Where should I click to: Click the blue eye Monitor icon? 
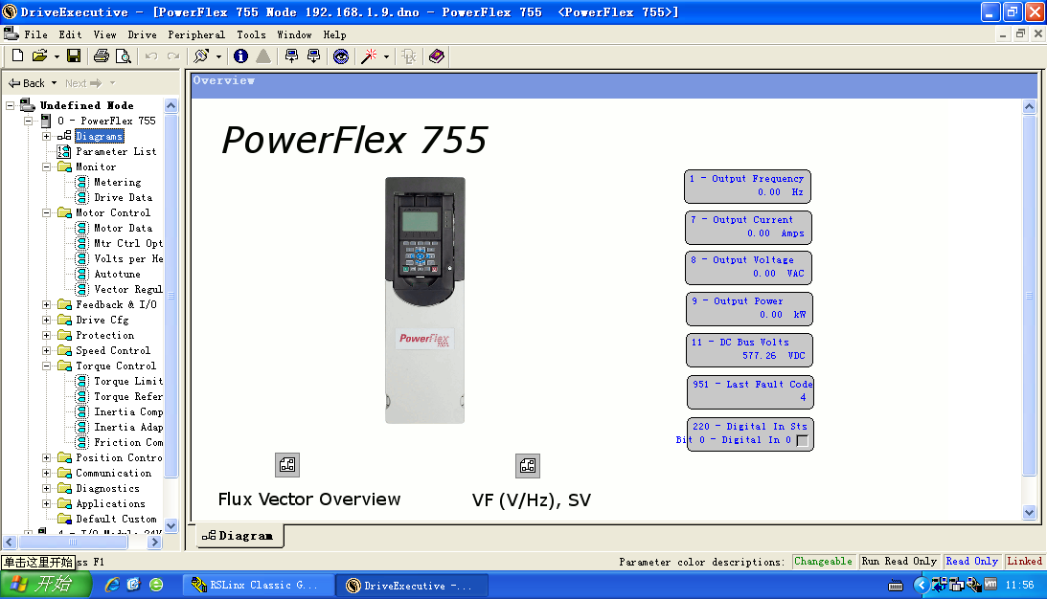341,56
